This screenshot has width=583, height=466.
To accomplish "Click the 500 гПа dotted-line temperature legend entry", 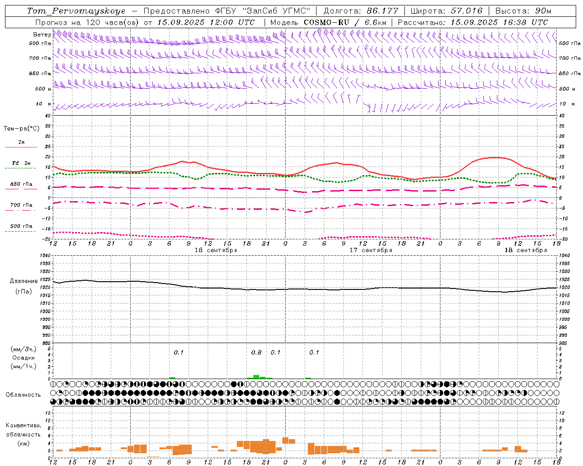I will click(x=21, y=226).
